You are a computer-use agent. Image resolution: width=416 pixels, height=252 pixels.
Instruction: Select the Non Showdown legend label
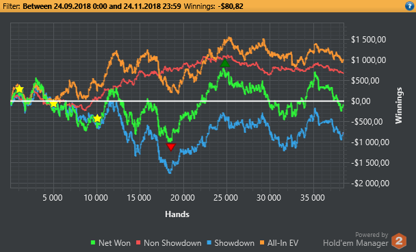click(172, 242)
